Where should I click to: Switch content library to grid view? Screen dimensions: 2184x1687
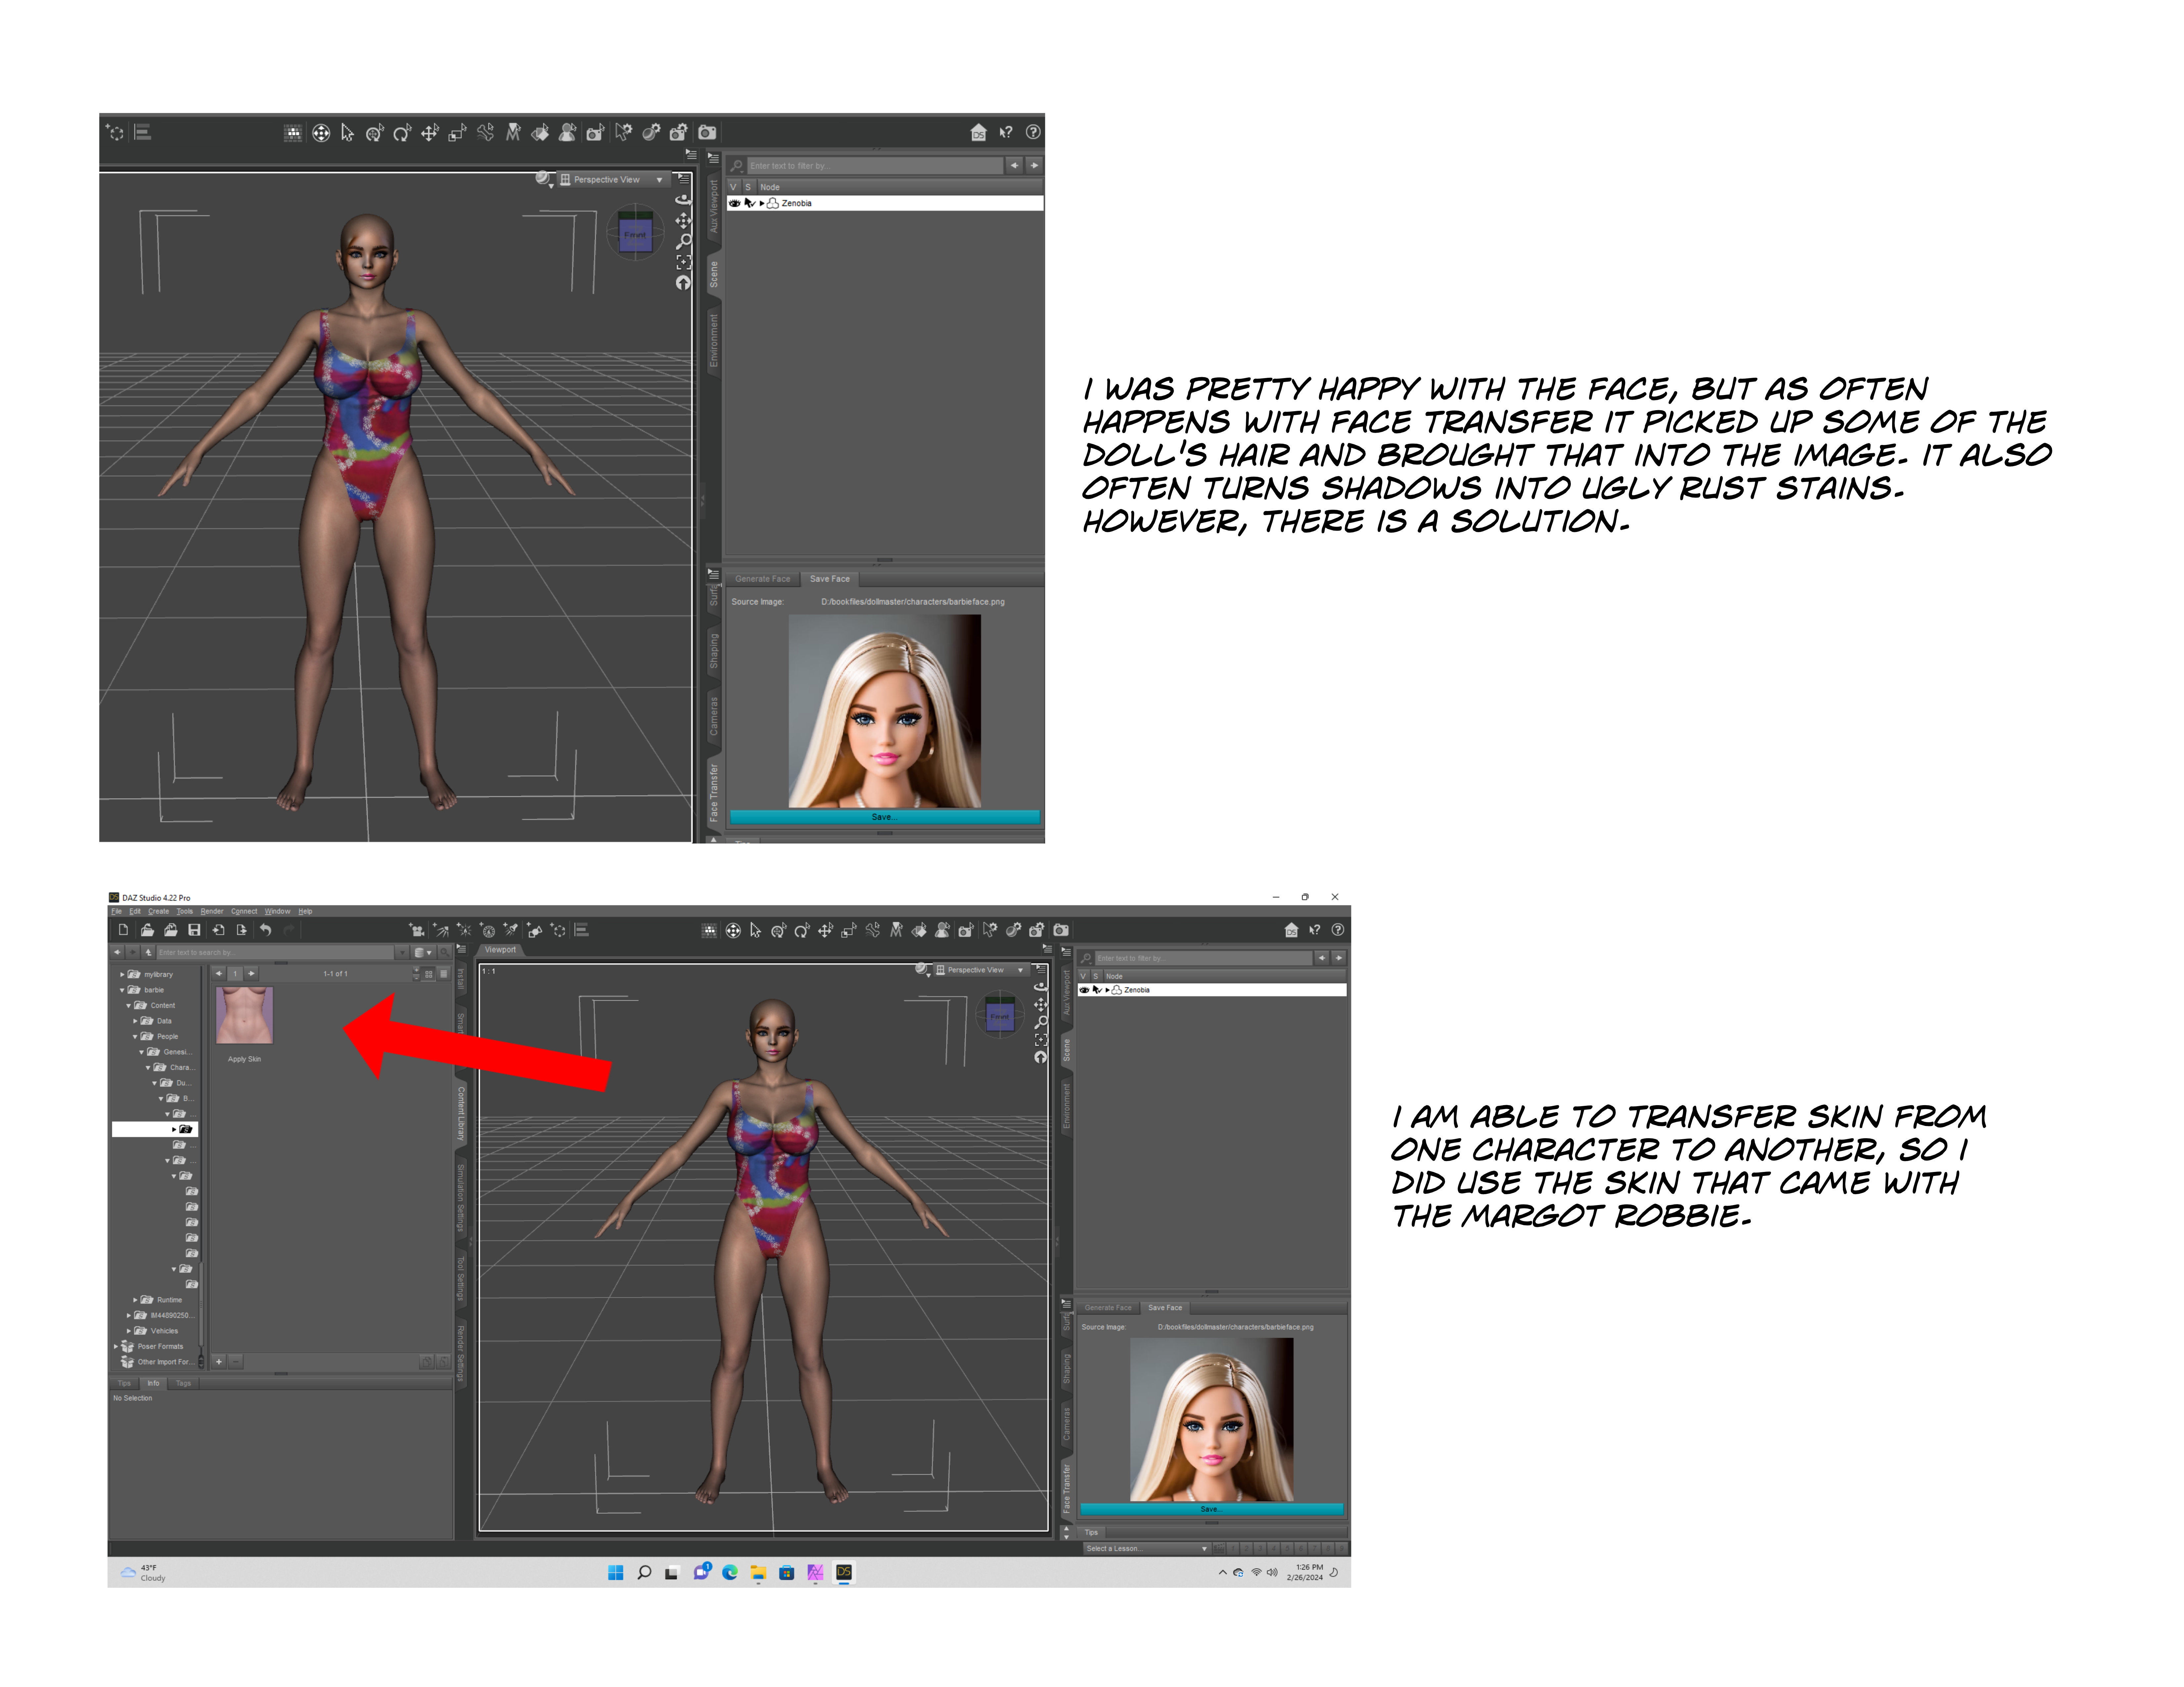point(429,973)
